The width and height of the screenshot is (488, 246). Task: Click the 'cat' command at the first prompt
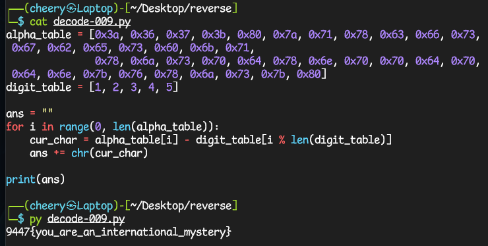pos(39,22)
